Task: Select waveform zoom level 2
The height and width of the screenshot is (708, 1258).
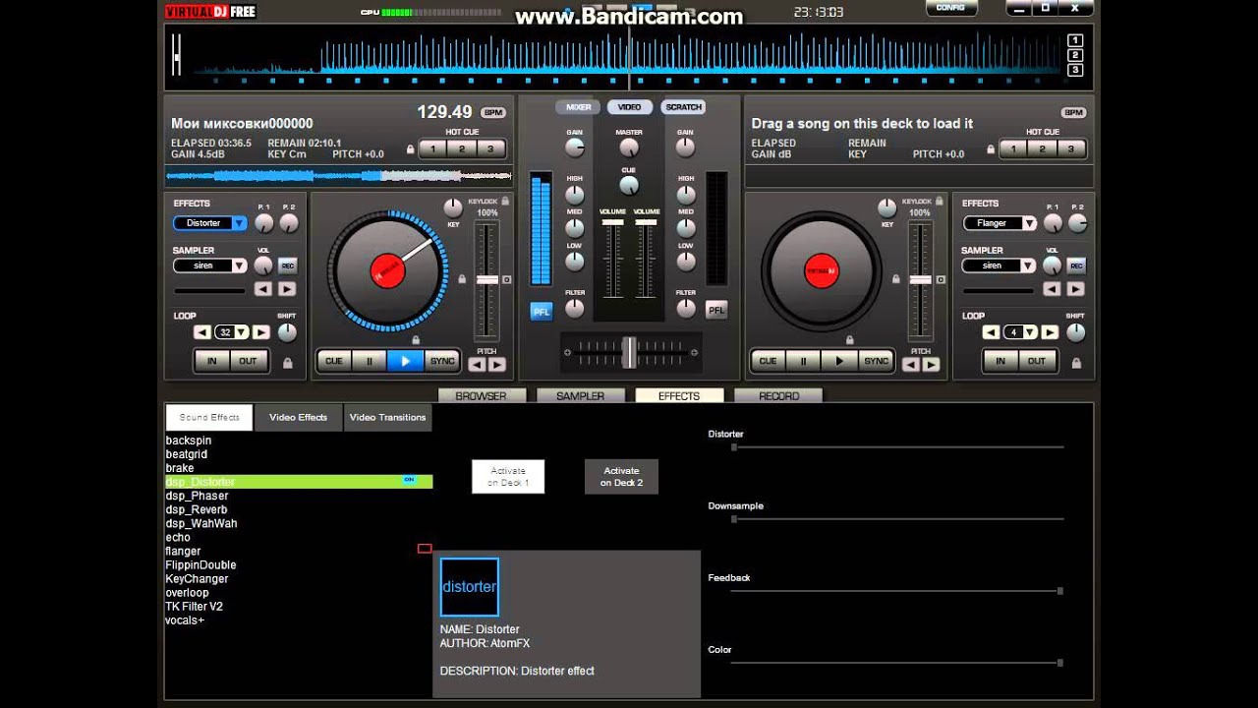Action: (1075, 55)
